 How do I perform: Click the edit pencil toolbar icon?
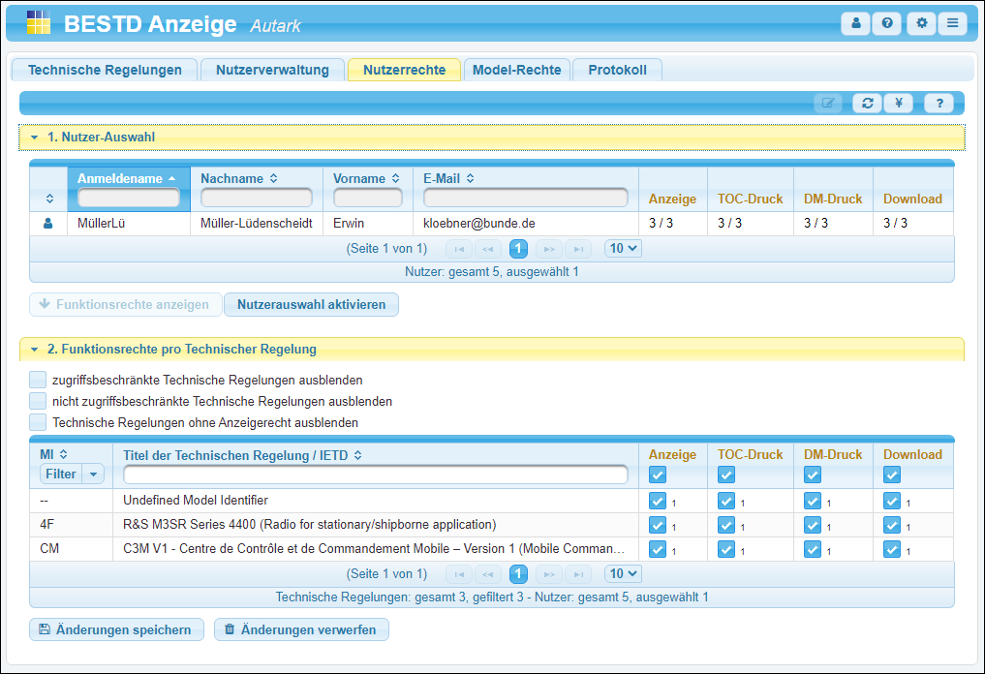828,103
